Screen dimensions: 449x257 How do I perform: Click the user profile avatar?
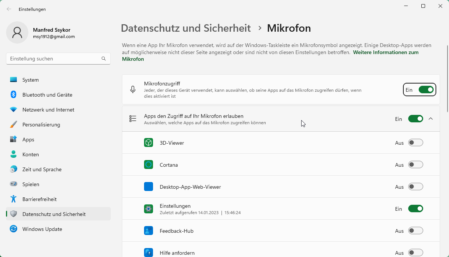point(17,32)
